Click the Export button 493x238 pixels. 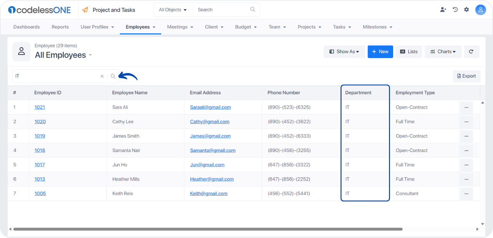(x=467, y=76)
